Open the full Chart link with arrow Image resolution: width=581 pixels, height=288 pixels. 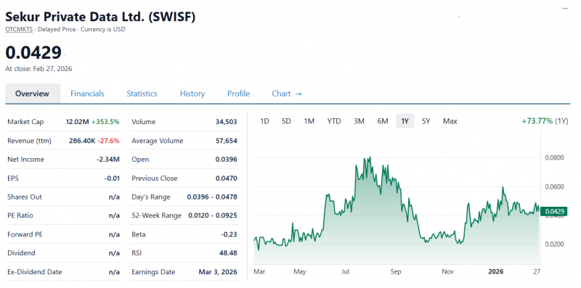(x=287, y=94)
